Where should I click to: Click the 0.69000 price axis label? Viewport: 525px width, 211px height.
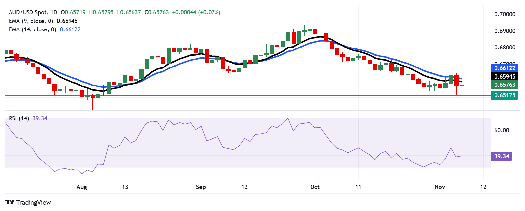[x=504, y=31]
